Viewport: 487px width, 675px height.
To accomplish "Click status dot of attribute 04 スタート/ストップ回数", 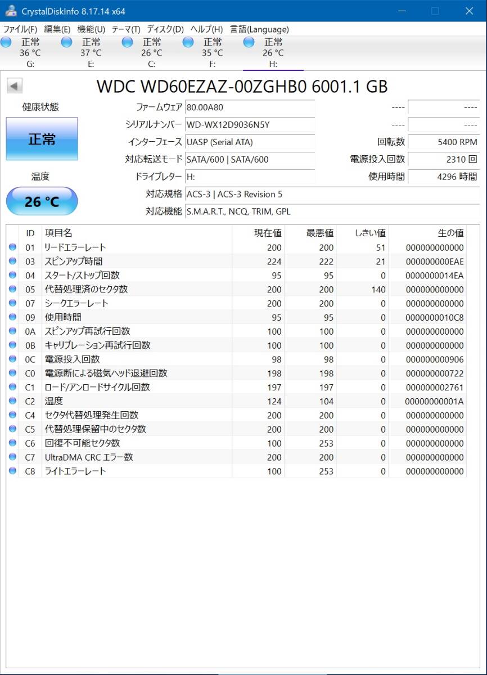I will click(12, 276).
